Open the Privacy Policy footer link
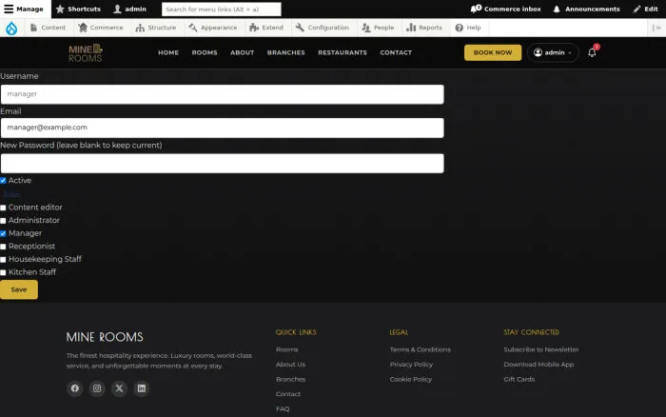The image size is (666, 417). [411, 365]
